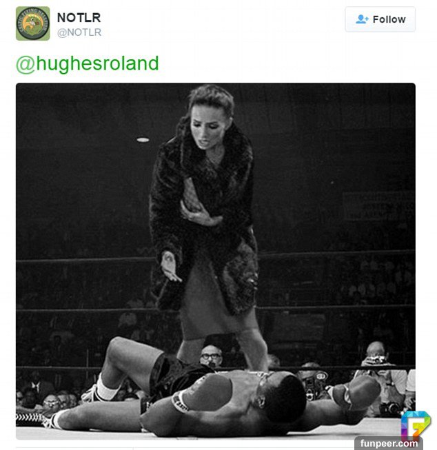Open the @hughesroland mention
Viewport: 437px width, 450px height.
pos(88,63)
